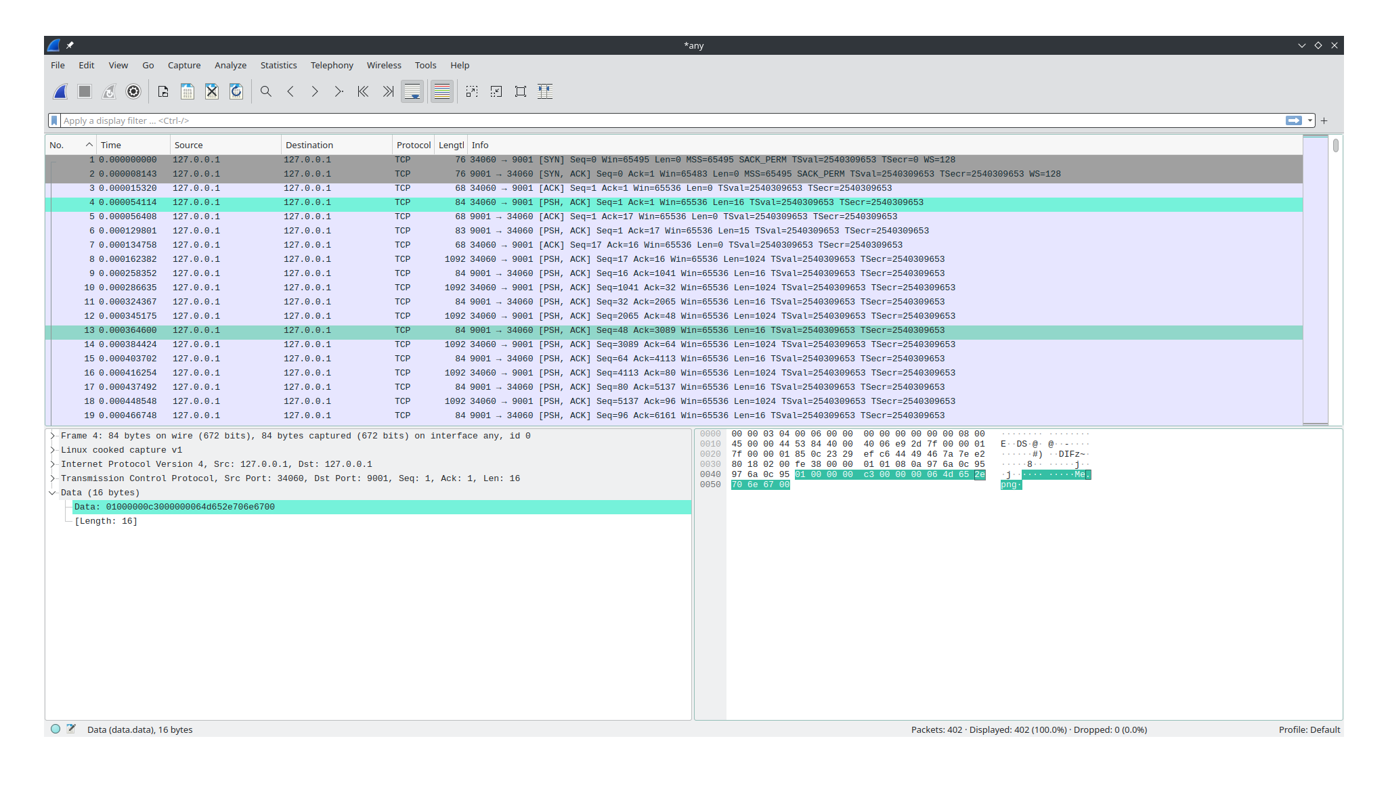Sort packets by the Protocol column
1388x789 pixels.
coord(414,145)
